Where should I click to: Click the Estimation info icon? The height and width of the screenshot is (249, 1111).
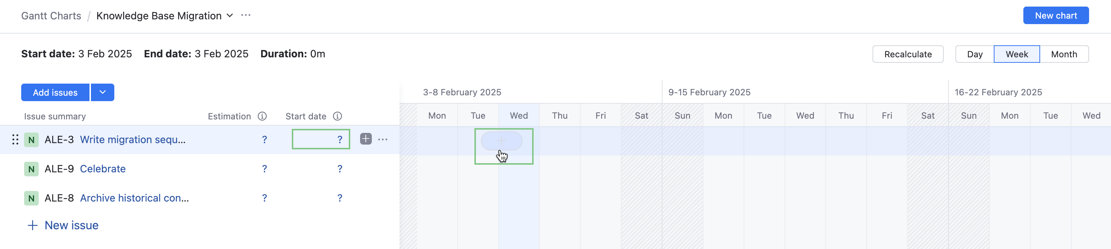tap(262, 116)
